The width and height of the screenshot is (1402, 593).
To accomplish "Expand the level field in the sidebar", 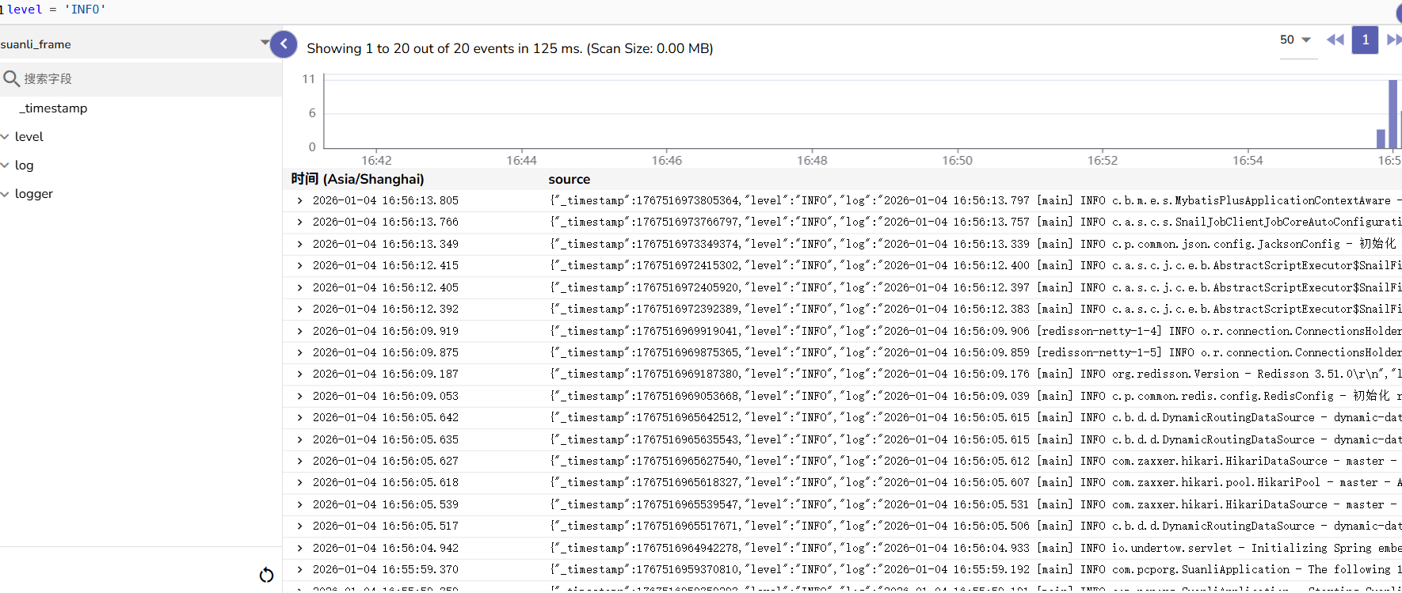I will tap(6, 137).
